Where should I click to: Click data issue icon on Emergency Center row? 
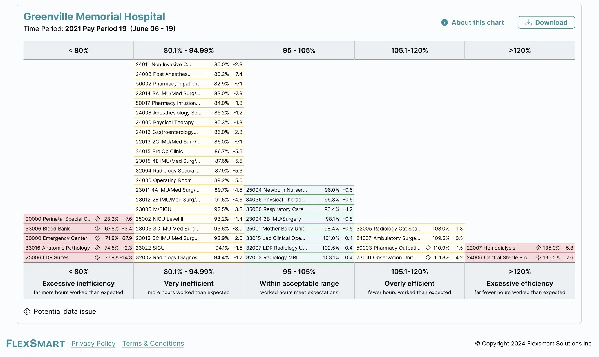tap(97, 238)
